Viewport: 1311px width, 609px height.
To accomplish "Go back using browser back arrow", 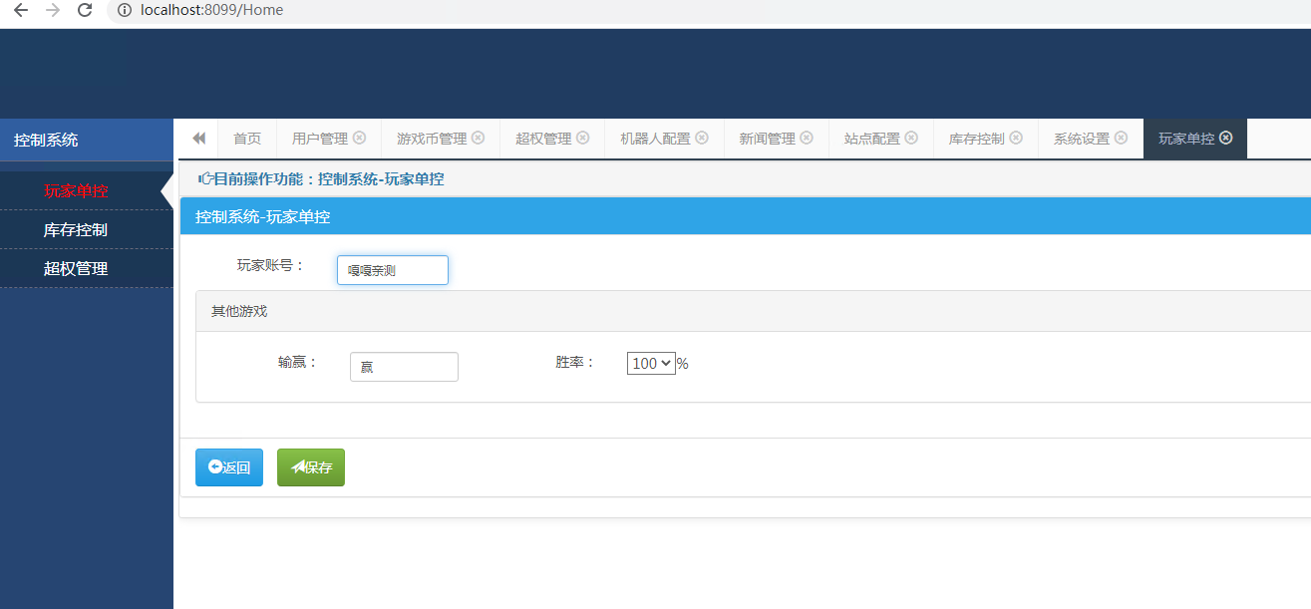I will point(20,10).
